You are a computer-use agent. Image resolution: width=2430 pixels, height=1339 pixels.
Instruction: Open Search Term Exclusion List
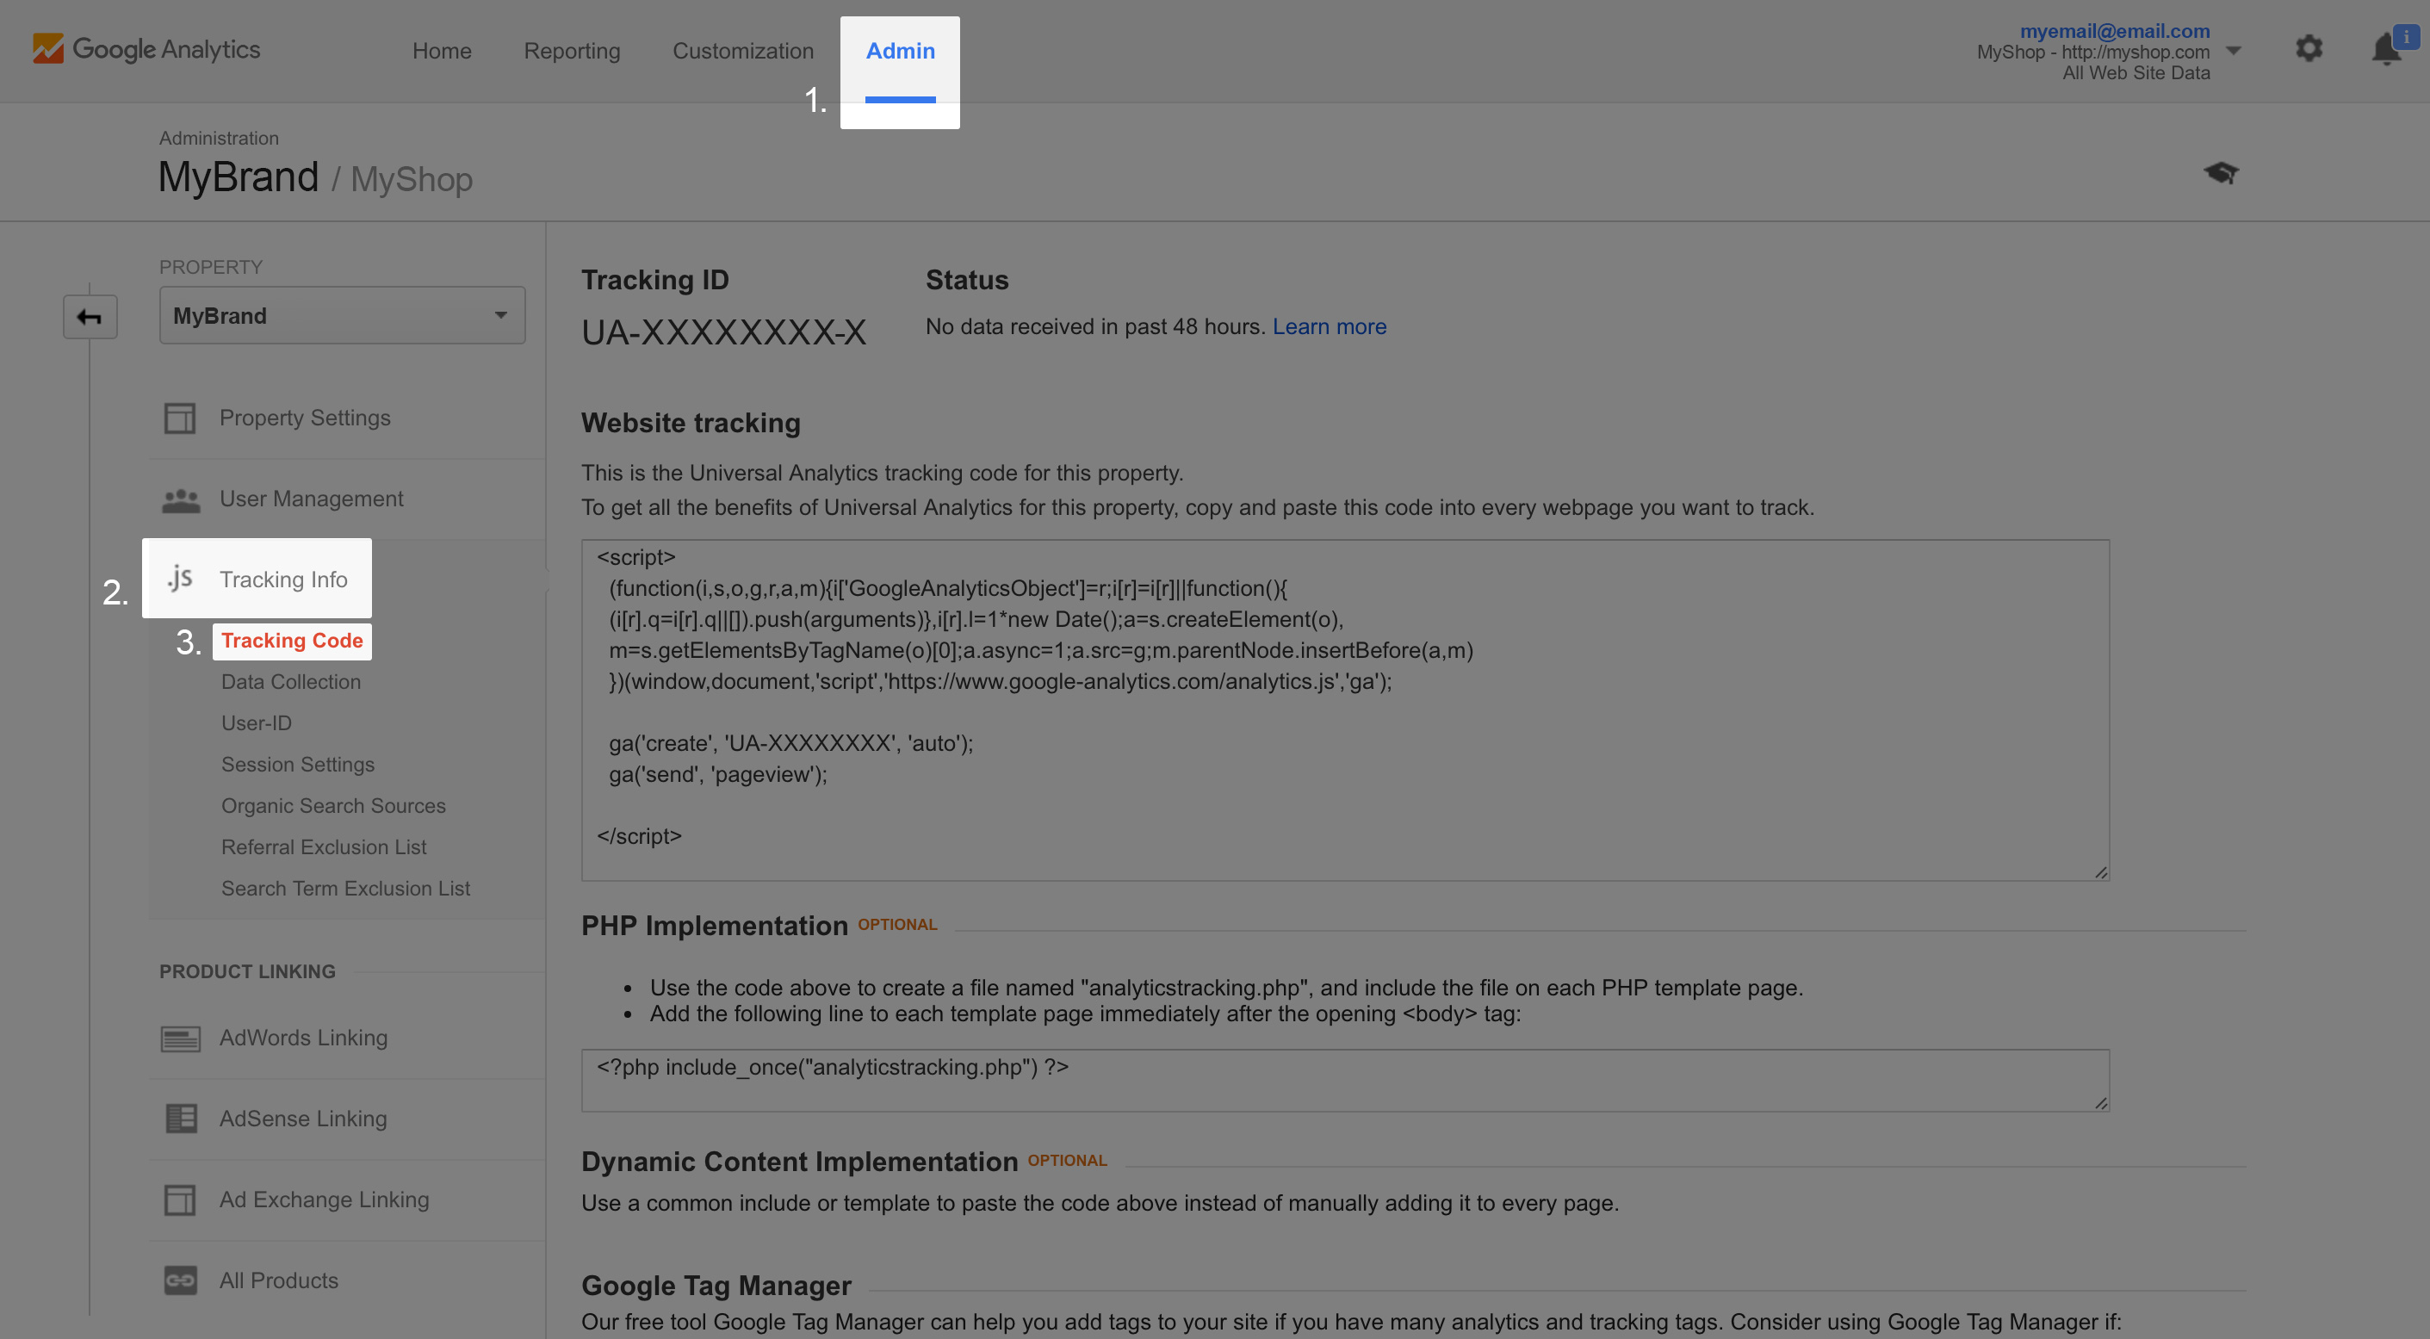point(345,889)
